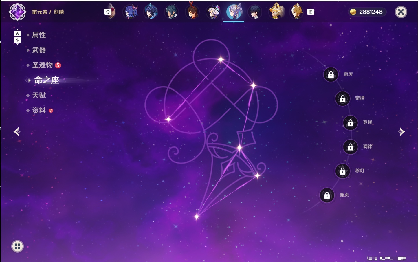Screen dimensions: 418x262
Task: Click the Electro element emblem icon
Action: (x=17, y=12)
